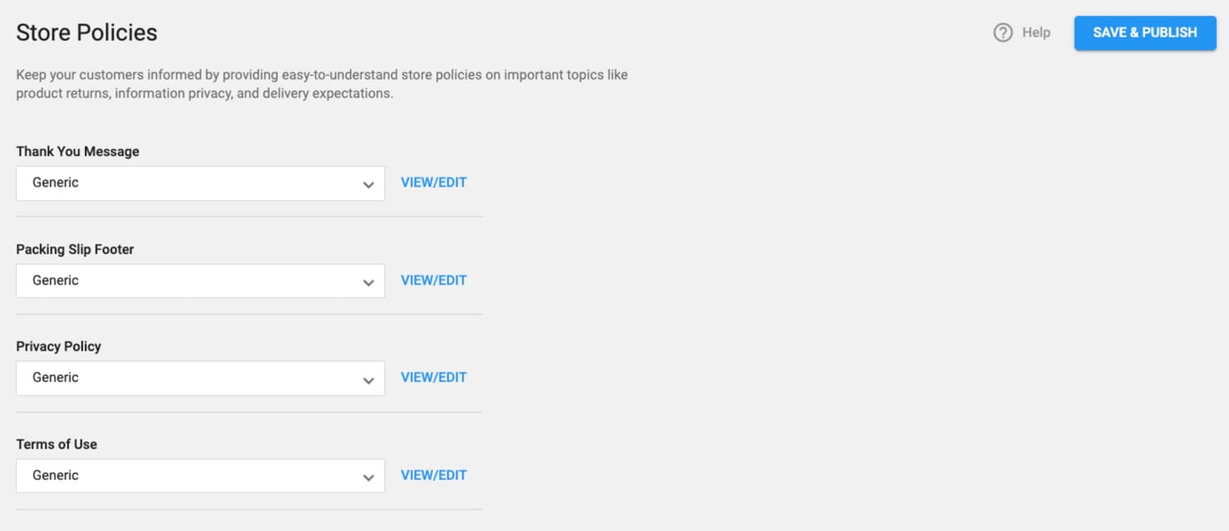Click the Save & Publish button
Viewport: 1229px width, 531px height.
[x=1144, y=33]
